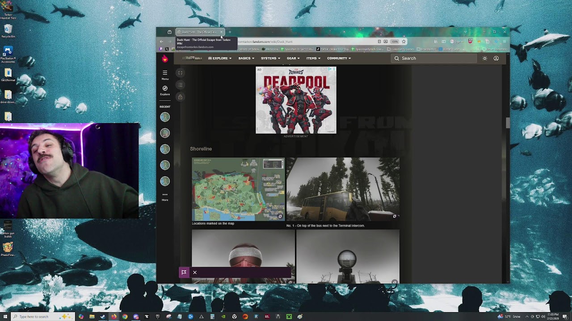
Task: Enlarge the Shoreline map image via expand icon
Action: [x=280, y=217]
